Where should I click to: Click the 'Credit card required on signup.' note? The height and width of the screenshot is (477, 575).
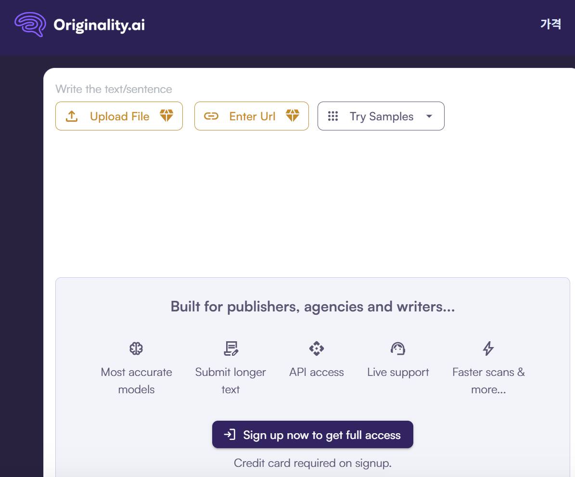click(x=313, y=463)
